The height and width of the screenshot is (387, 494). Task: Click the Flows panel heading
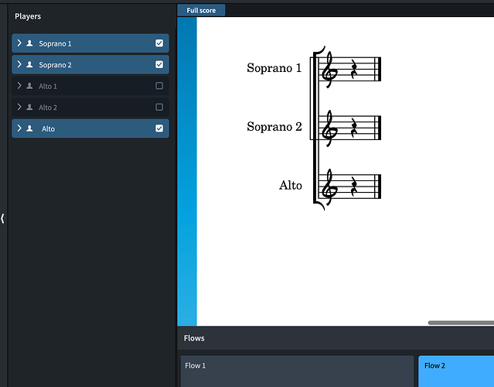[x=194, y=338]
